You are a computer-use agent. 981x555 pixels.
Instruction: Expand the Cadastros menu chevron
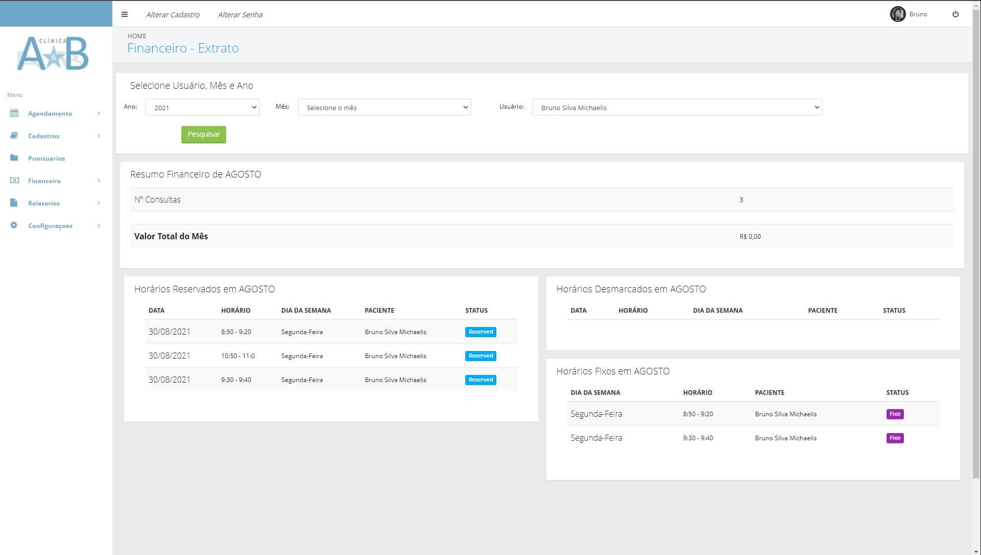(x=99, y=136)
